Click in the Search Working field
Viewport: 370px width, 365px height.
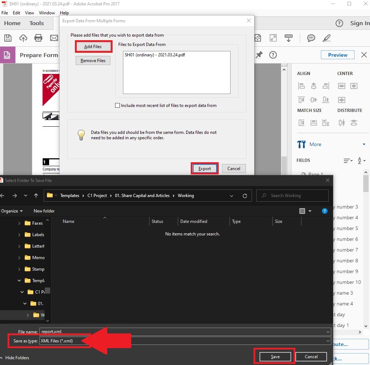(x=292, y=196)
